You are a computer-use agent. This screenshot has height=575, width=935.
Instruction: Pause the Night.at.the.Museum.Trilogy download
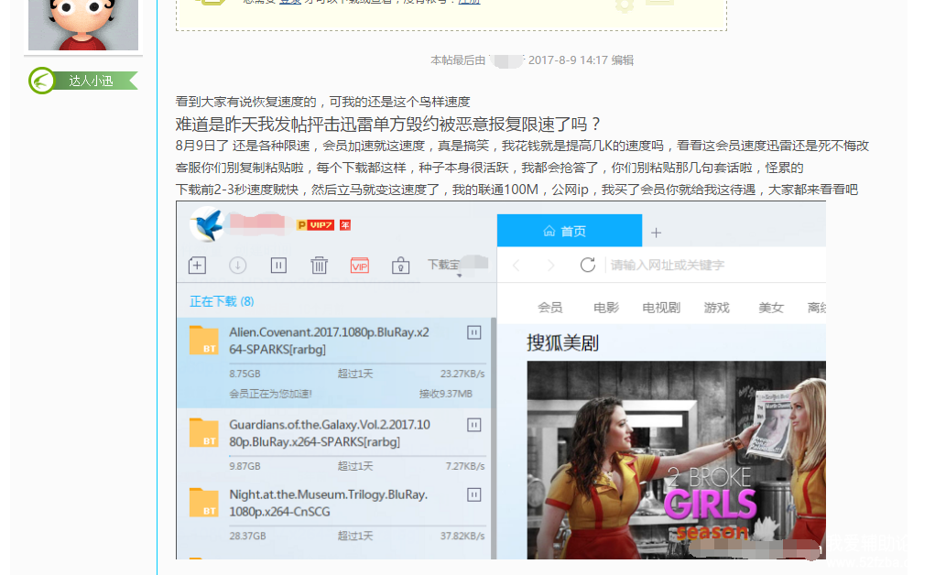coord(474,494)
